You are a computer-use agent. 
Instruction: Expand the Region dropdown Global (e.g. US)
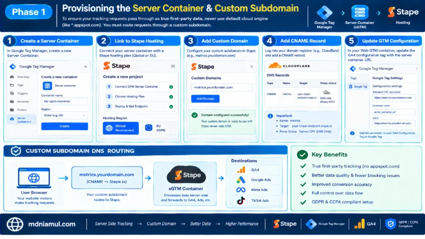click(x=64, y=115)
